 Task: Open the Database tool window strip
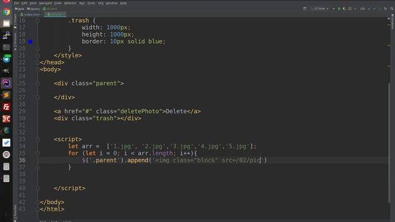point(393,22)
